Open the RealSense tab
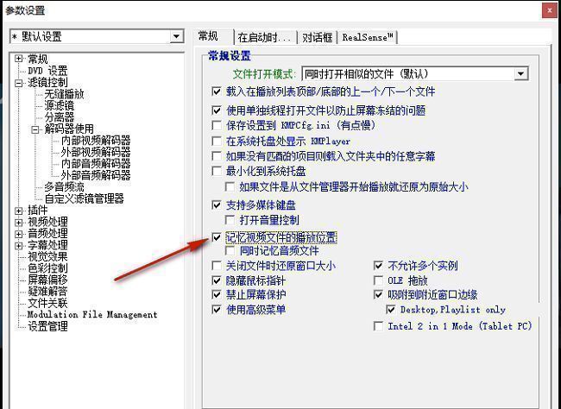The height and width of the screenshot is (409, 561). (367, 37)
